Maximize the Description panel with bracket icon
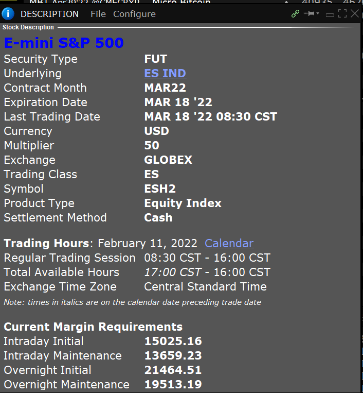This screenshot has height=393, width=363. tap(342, 13)
